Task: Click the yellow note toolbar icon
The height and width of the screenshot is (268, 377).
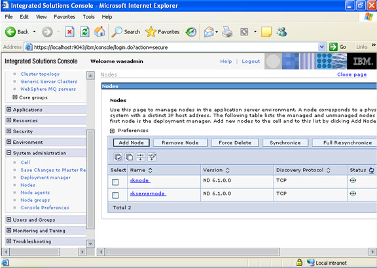Action: coord(266,31)
